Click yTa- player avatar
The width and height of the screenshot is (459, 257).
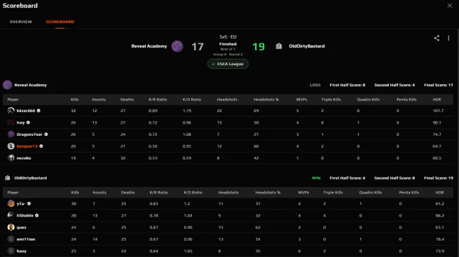click(x=11, y=204)
